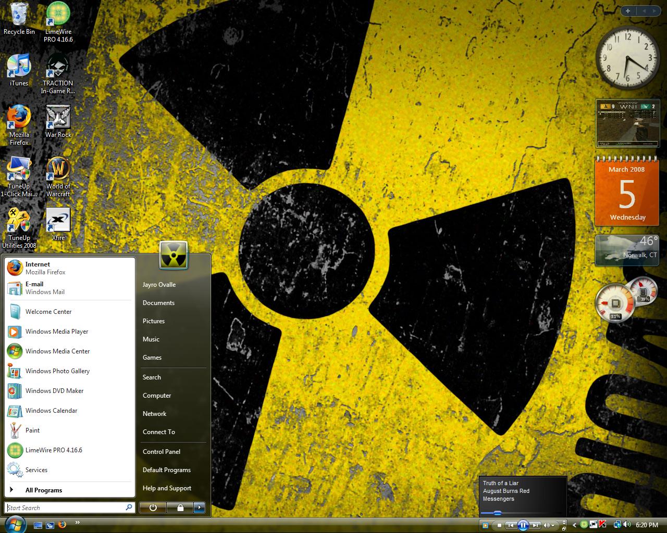The image size is (667, 533).
Task: Open Services from the Start menu
Action: click(70, 470)
